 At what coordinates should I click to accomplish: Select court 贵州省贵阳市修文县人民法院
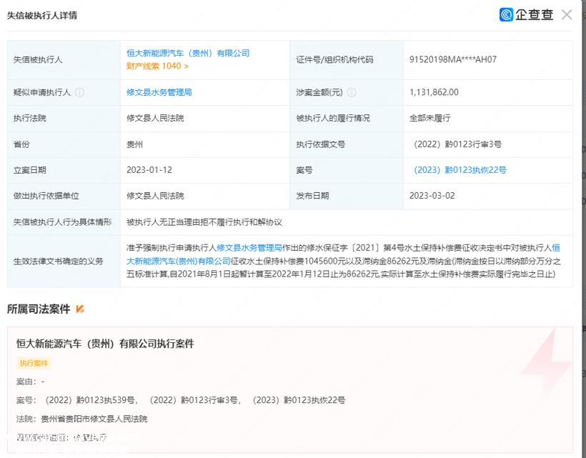coord(94,419)
